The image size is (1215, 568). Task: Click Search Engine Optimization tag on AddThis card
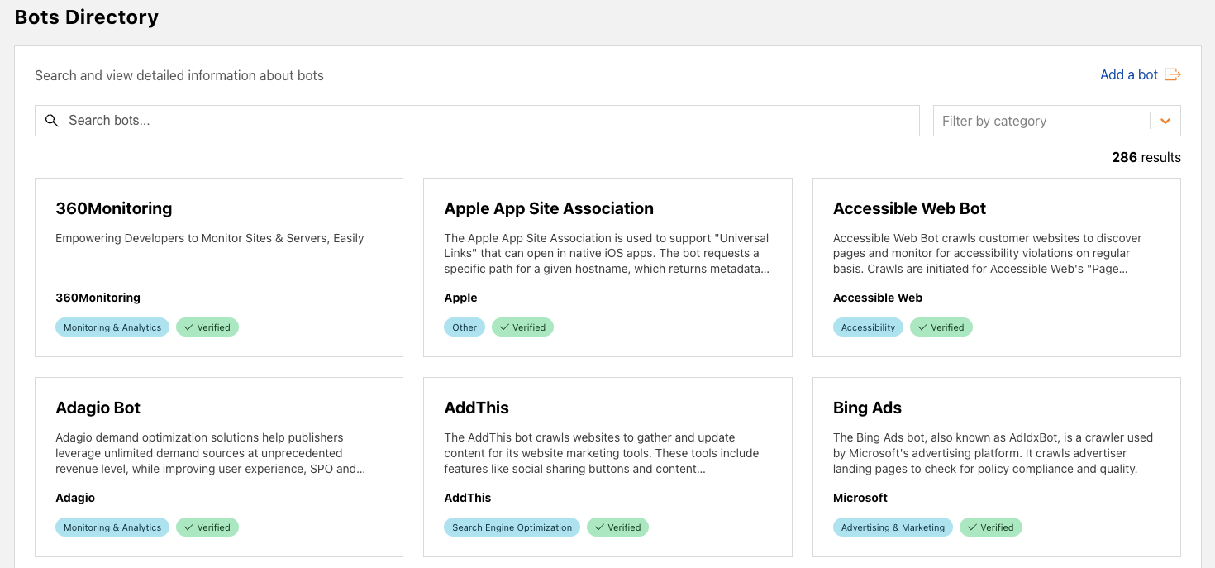[512, 527]
